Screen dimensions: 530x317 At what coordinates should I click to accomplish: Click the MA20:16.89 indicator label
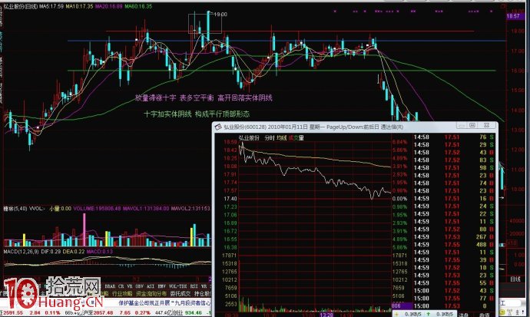[x=108, y=6]
